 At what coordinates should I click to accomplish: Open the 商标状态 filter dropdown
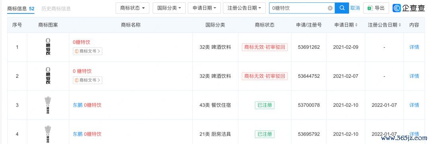133,8
